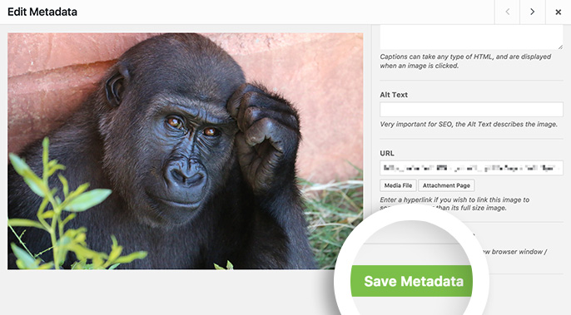Go to the next image arrow

pos(533,12)
